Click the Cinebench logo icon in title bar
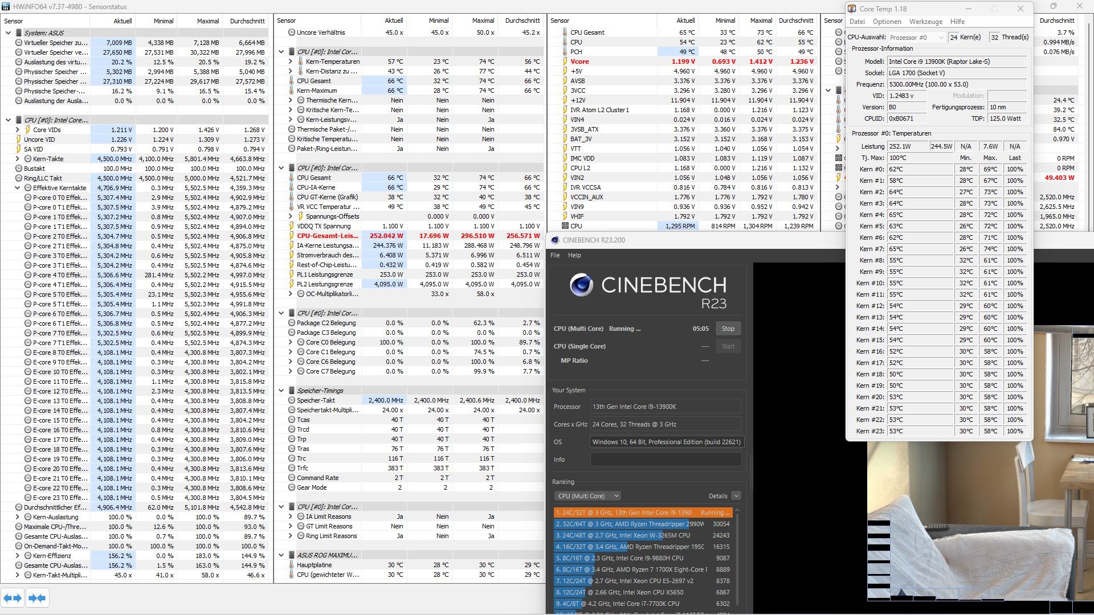The height and width of the screenshot is (615, 1094). 554,240
